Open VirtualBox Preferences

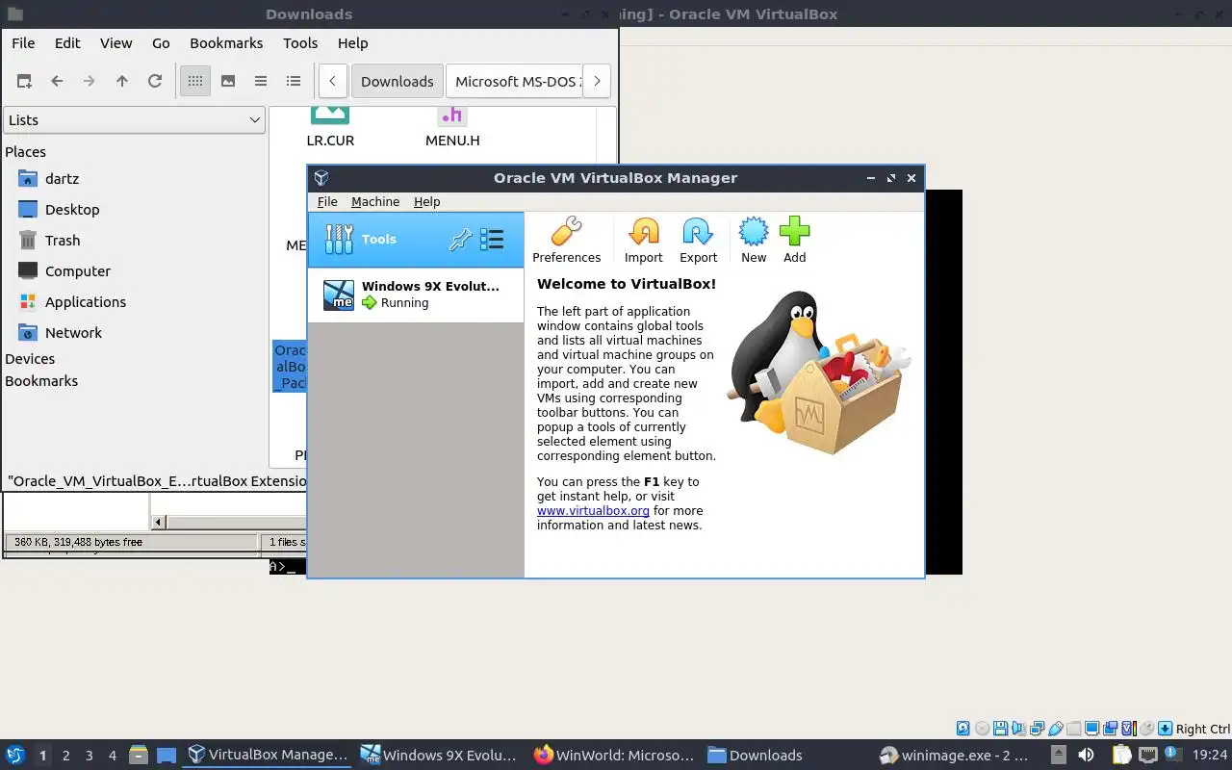pos(566,241)
